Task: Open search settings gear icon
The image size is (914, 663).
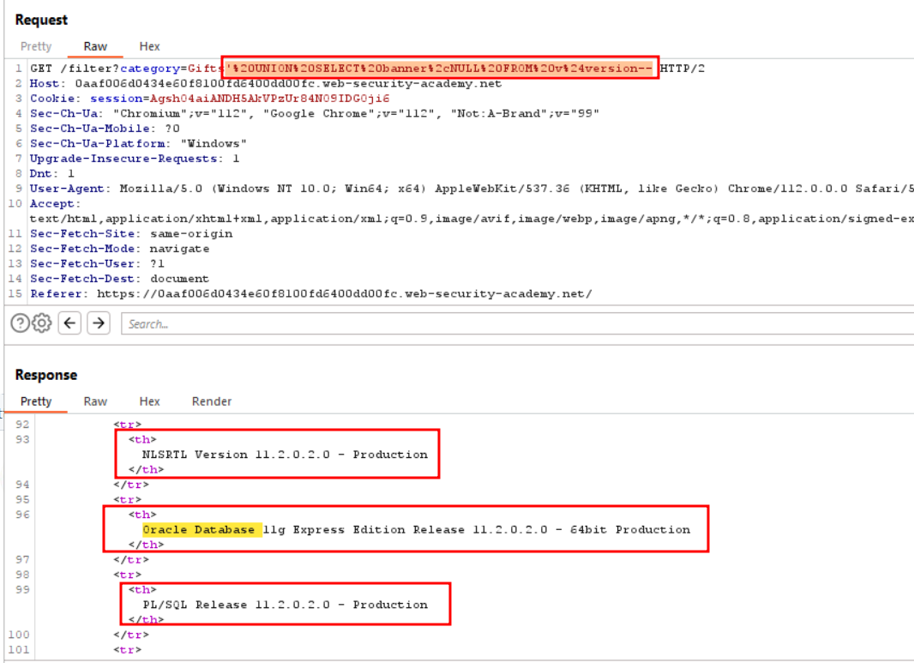Action: 41,322
